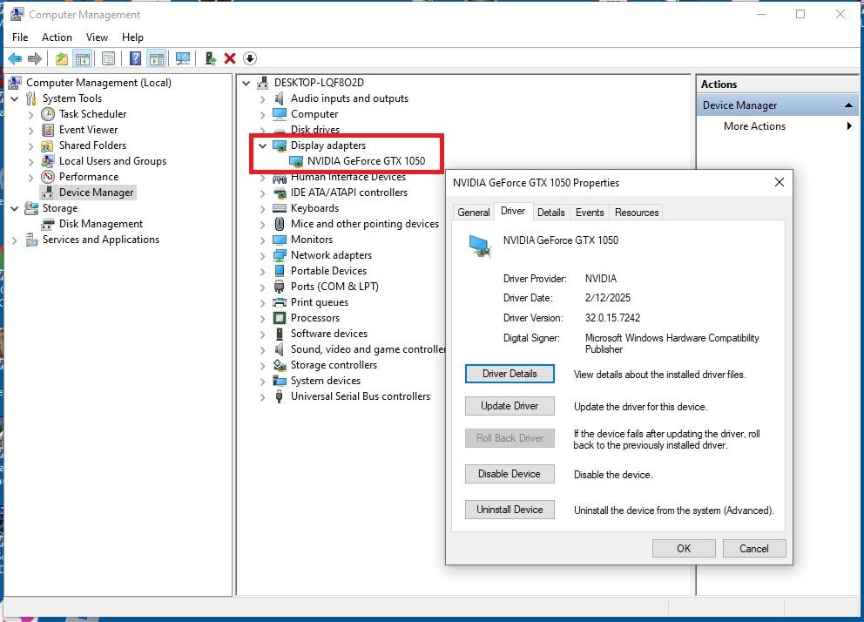Image resolution: width=864 pixels, height=622 pixels.
Task: Expand Services and Applications node
Action: [x=15, y=240]
